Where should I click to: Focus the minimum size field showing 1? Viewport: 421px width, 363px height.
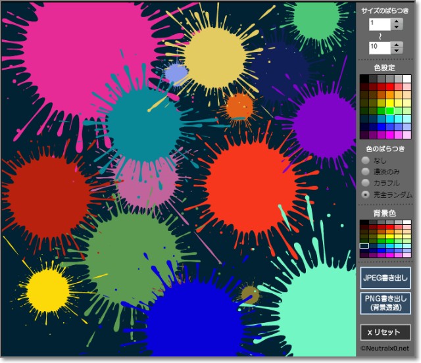380,24
